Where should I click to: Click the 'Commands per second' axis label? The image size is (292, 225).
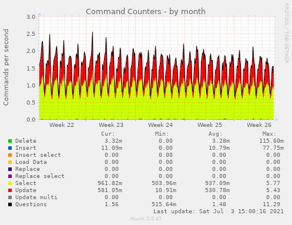coord(6,67)
